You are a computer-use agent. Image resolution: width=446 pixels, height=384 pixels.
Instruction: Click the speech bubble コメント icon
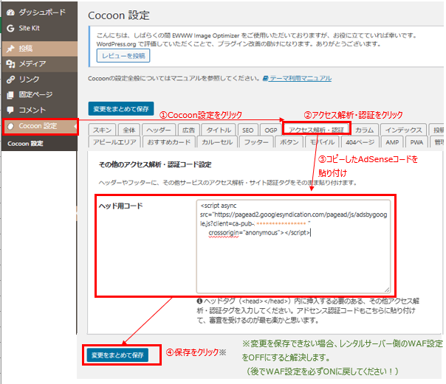click(9, 111)
